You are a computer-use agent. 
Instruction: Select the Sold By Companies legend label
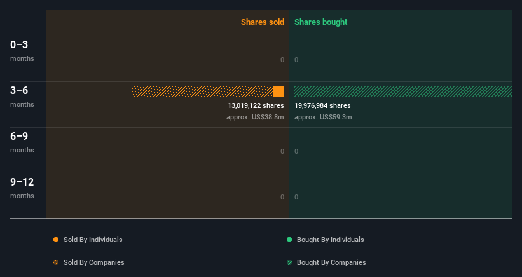(x=94, y=262)
